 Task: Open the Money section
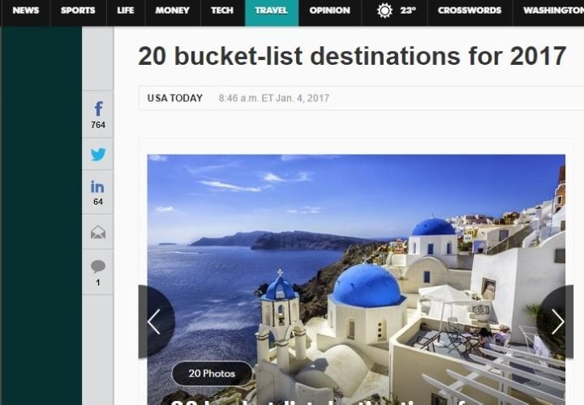172,11
